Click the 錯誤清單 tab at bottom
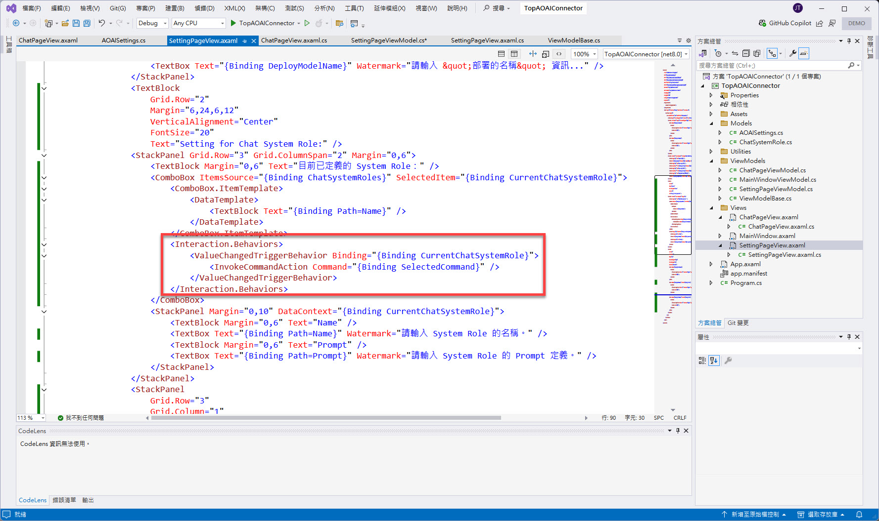This screenshot has width=879, height=521. (x=64, y=500)
